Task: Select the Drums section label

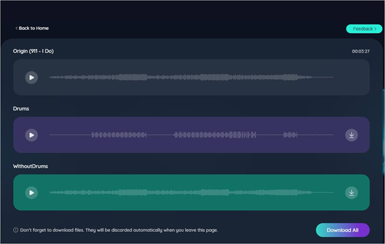Action: tap(21, 108)
